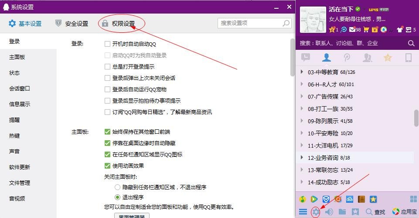This screenshot has width=419, height=218.
Task: Select 热键 in settings sidebar
Action: tap(14, 135)
